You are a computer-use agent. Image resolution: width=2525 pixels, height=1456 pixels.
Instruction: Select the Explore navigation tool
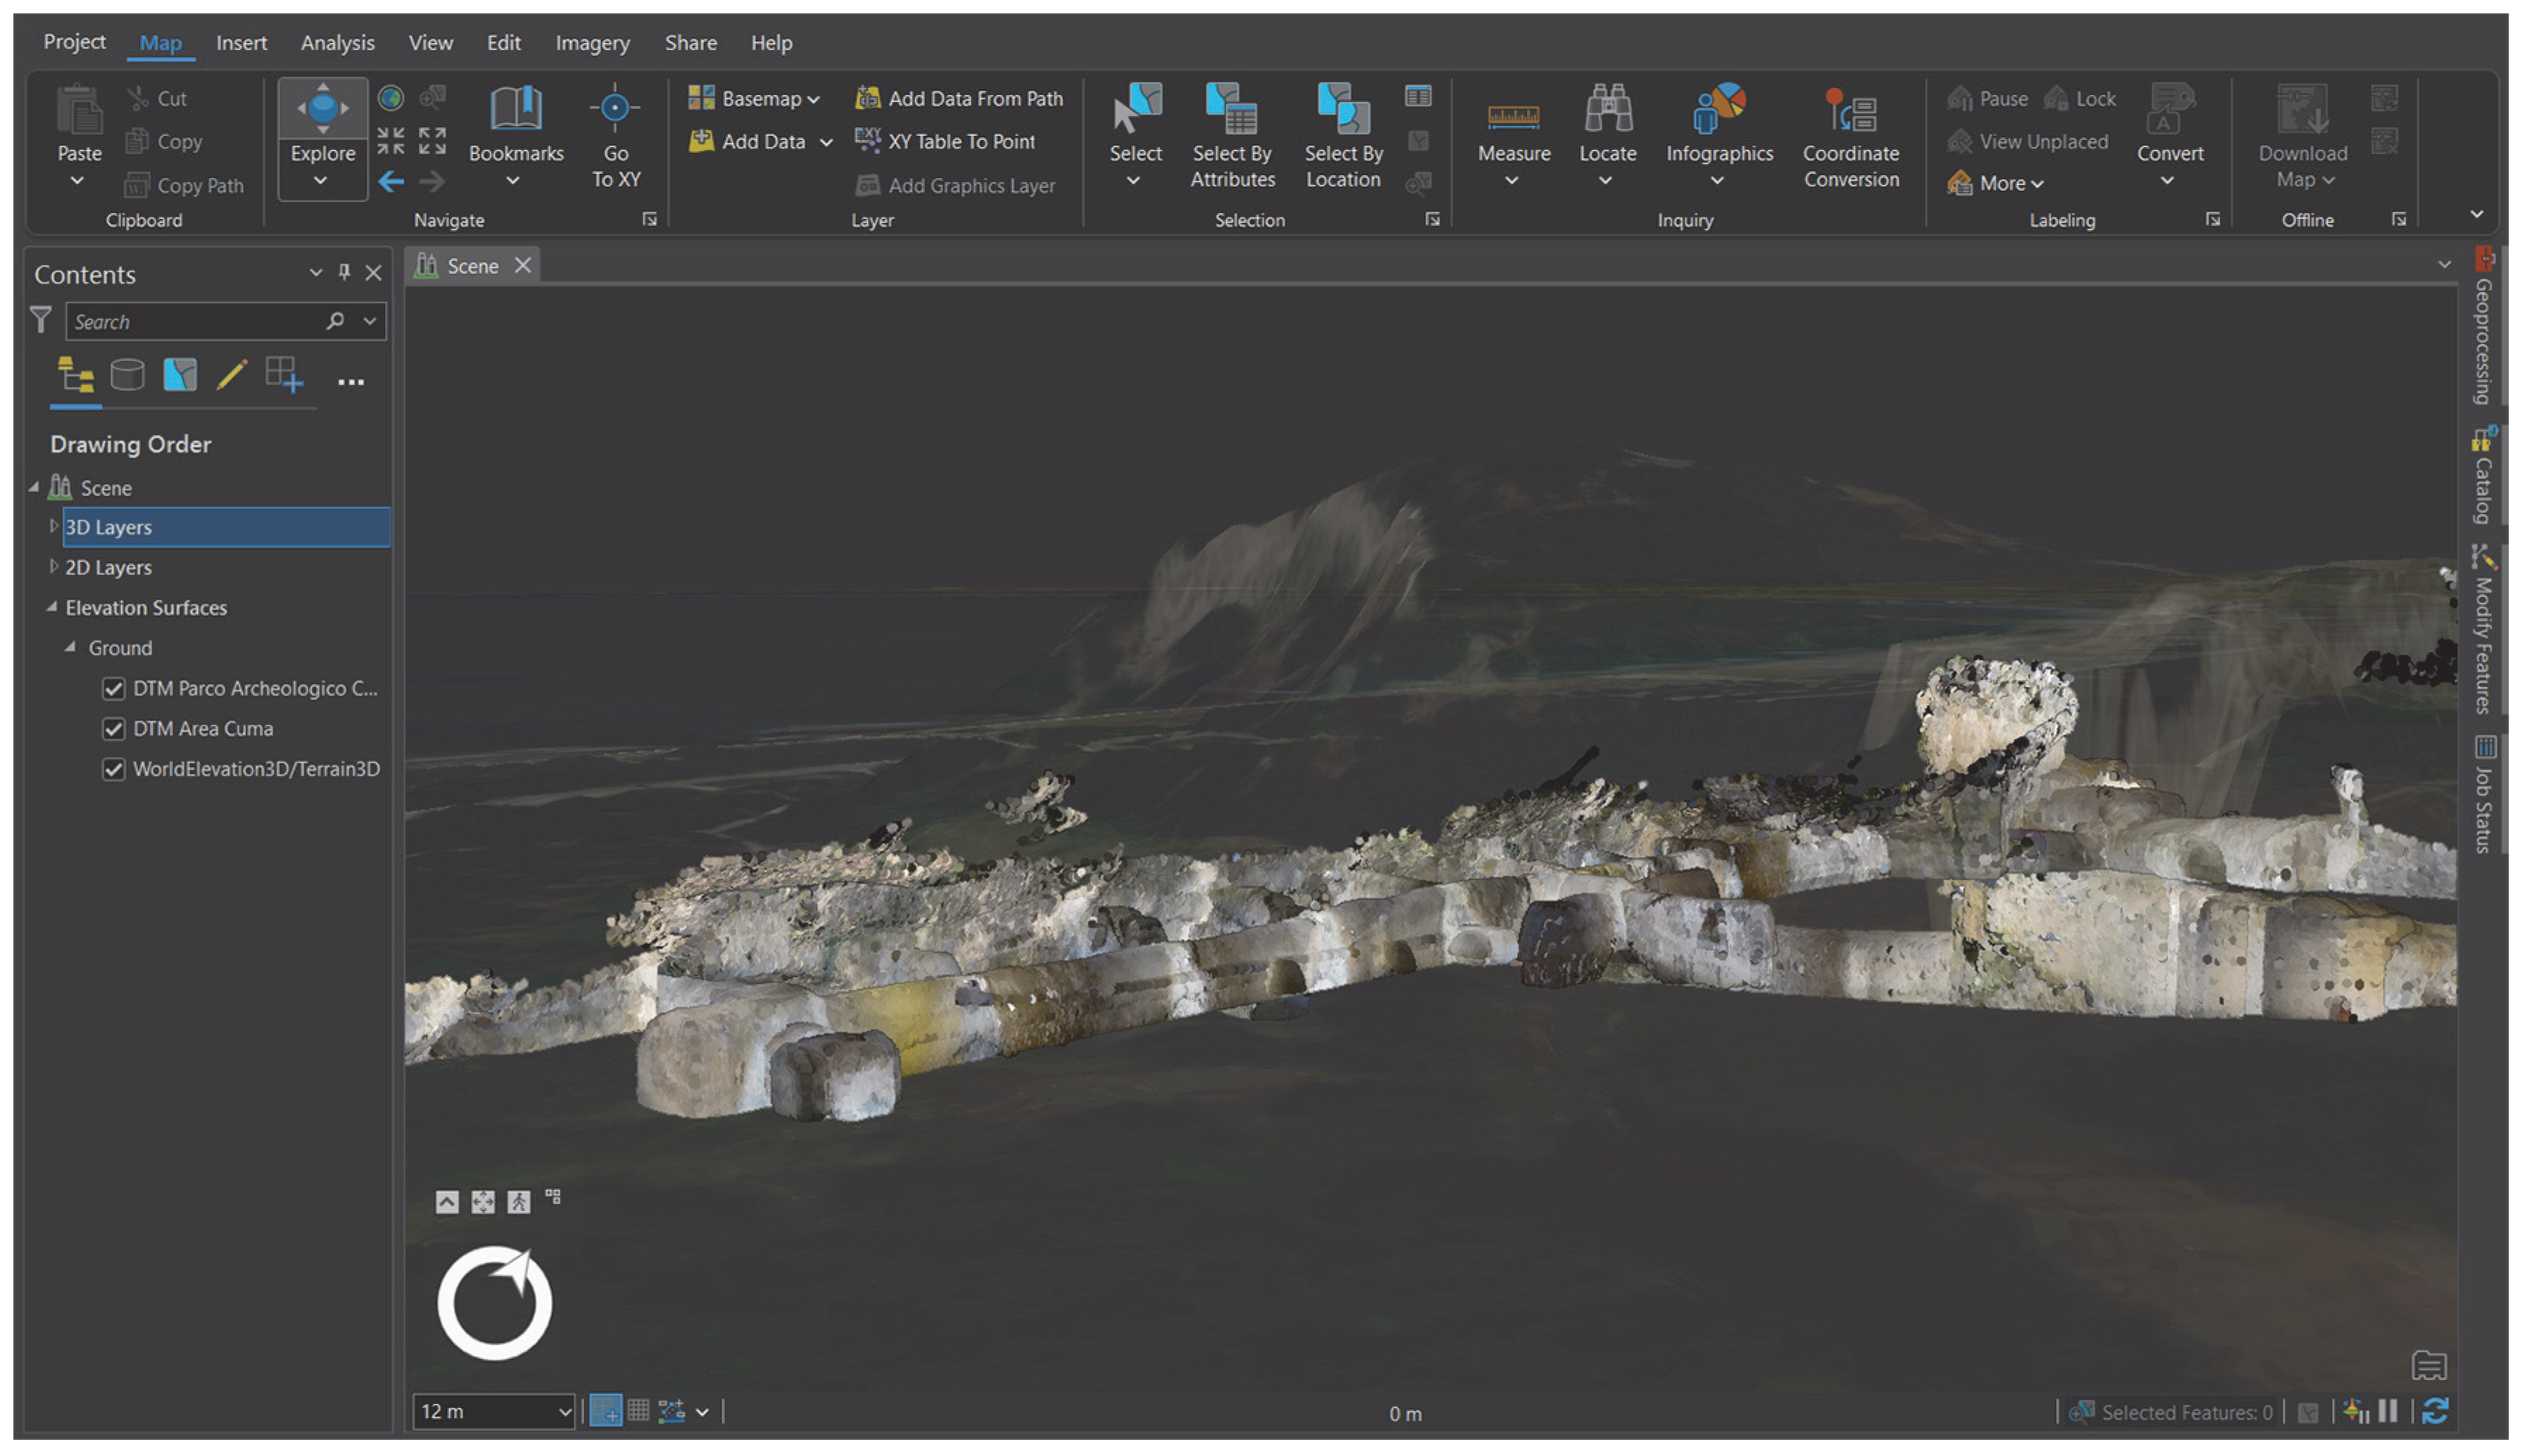pos(322,115)
